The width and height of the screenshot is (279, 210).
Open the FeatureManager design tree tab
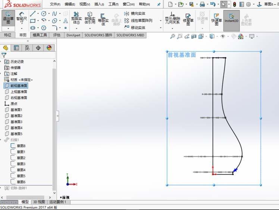click(x=6, y=48)
